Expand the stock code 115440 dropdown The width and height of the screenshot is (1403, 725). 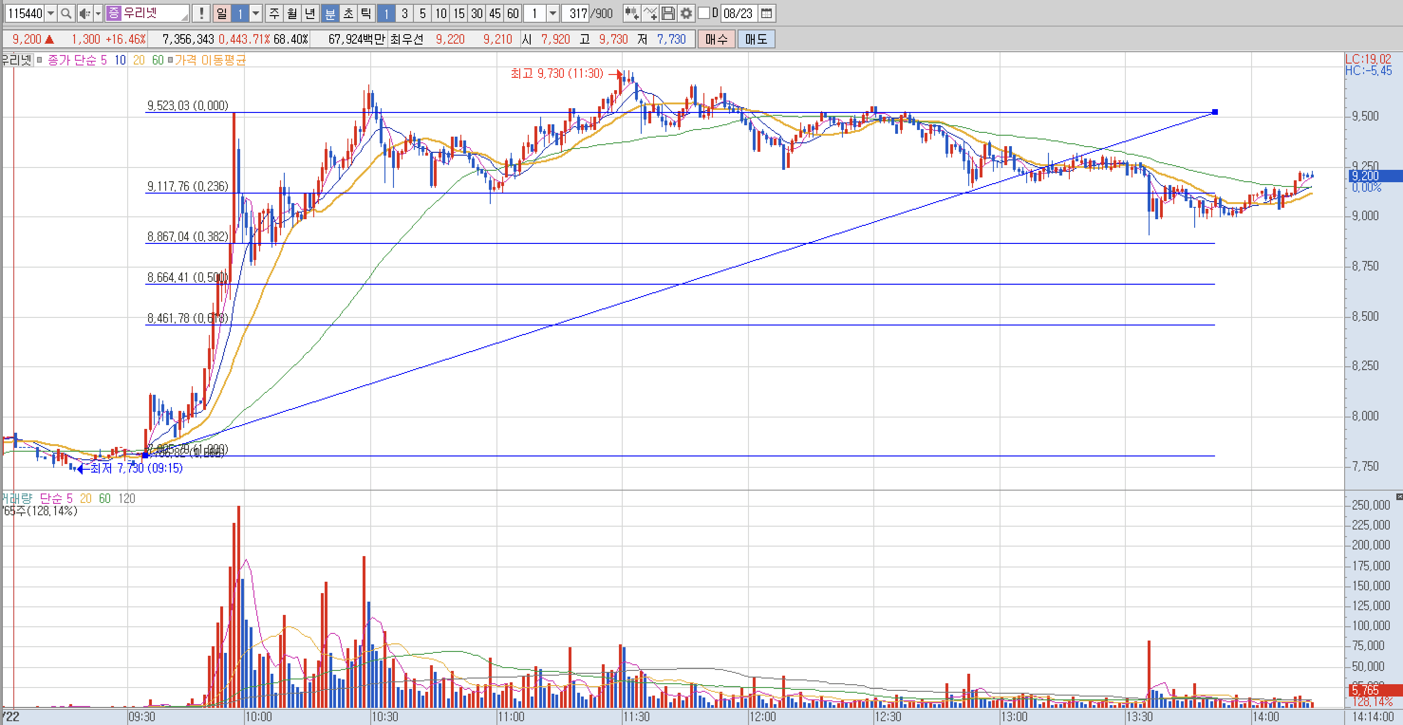(51, 13)
